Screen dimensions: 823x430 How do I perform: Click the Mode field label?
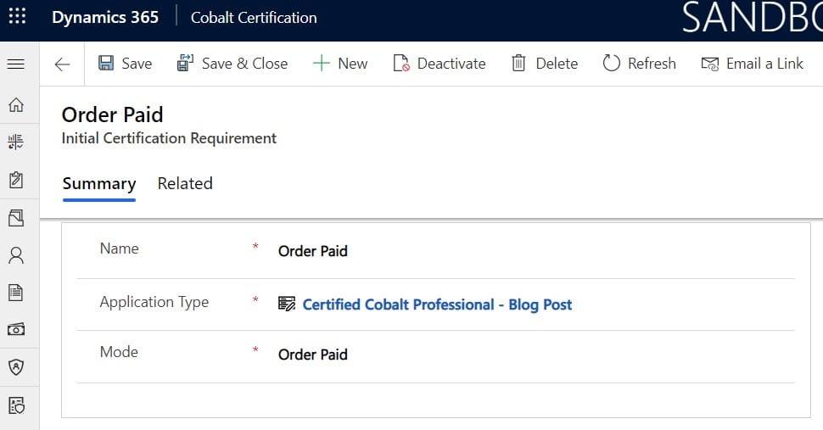(119, 352)
